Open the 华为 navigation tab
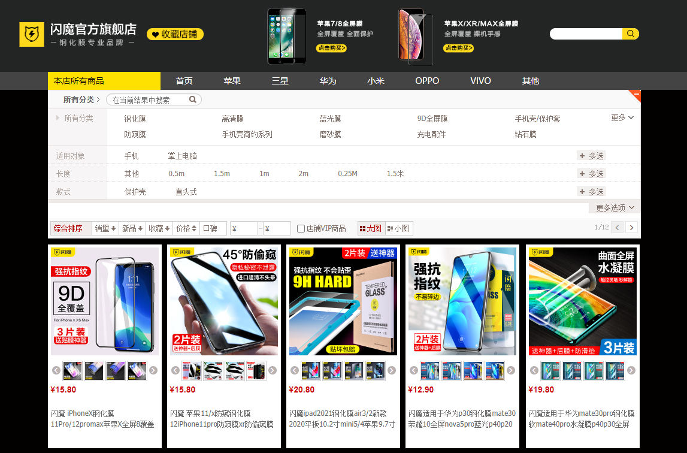Viewport: 687px width, 453px height. [x=328, y=81]
